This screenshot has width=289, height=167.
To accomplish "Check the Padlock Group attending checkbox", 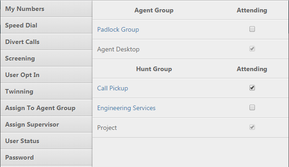I will coord(252,29).
